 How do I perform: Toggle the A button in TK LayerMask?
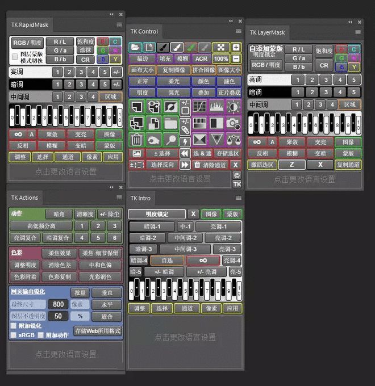coord(272,142)
